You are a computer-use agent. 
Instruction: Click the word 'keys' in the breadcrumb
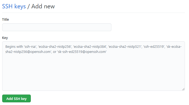pyautogui.click(x=20, y=7)
